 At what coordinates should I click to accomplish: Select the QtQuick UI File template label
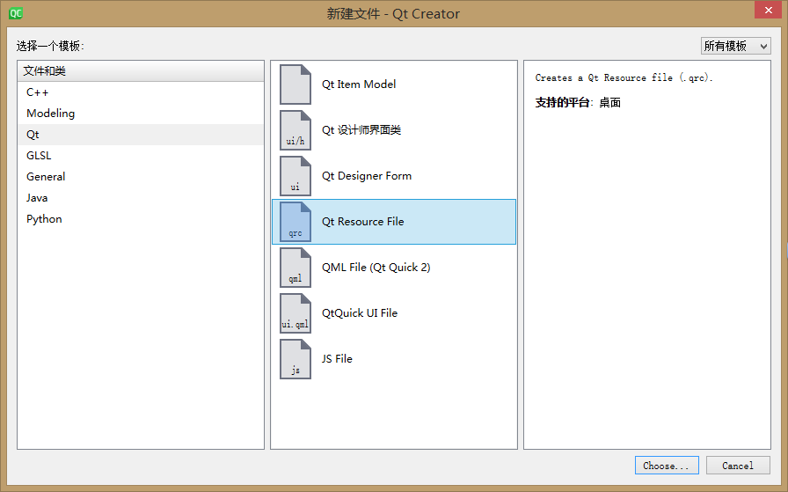point(360,313)
